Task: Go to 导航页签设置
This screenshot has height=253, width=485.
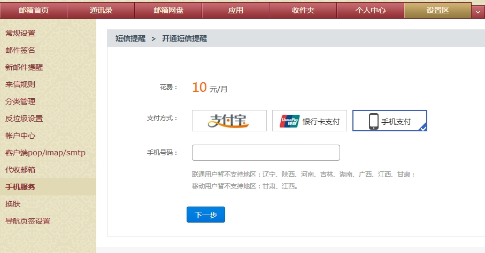Action: (x=28, y=221)
